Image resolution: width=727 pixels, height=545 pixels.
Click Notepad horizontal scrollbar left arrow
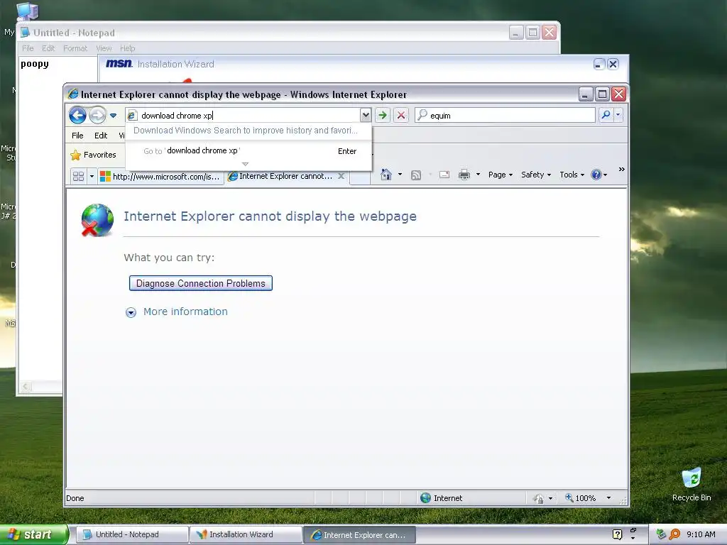26,386
